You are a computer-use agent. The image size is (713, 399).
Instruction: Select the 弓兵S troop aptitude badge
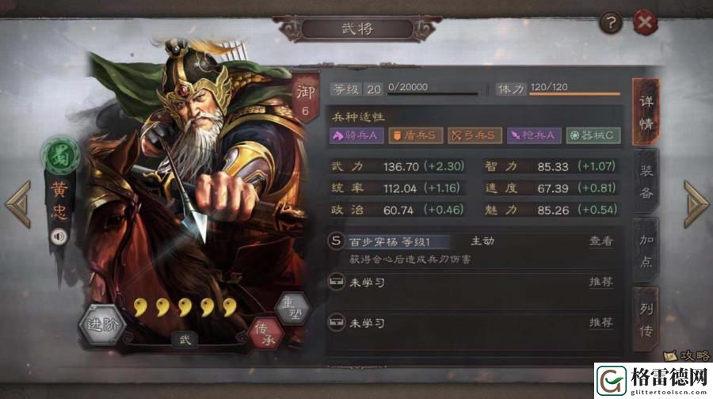tap(475, 135)
